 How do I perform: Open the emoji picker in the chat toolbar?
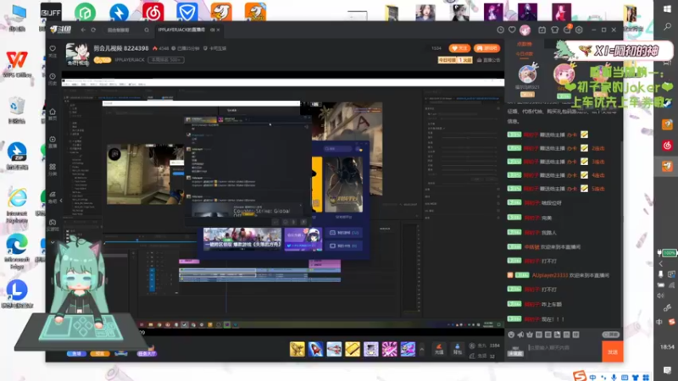pos(511,334)
